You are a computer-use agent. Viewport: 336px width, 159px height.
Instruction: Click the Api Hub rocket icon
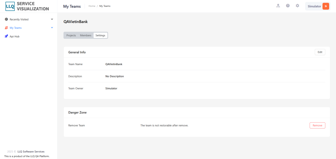pos(6,36)
